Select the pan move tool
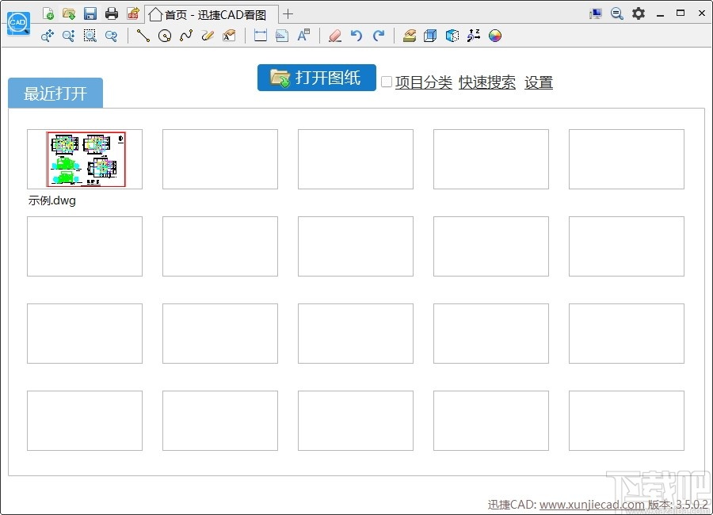This screenshot has width=713, height=515. point(48,36)
